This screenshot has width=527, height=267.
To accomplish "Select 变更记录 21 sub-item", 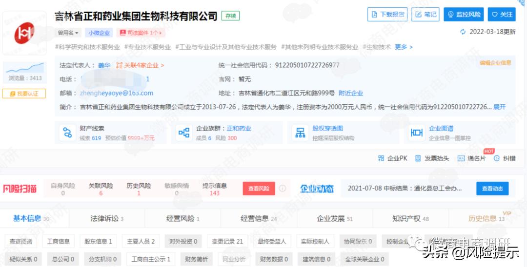I will (227, 241).
